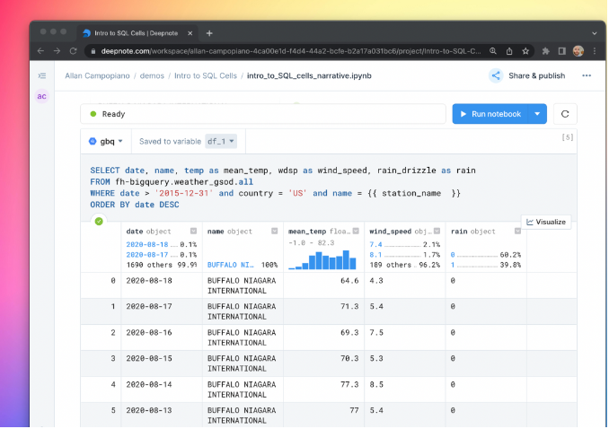Click the mean_temp histogram chart
609x429 pixels.
[322, 259]
